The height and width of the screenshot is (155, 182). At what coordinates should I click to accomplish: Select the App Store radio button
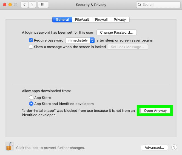tap(31, 98)
